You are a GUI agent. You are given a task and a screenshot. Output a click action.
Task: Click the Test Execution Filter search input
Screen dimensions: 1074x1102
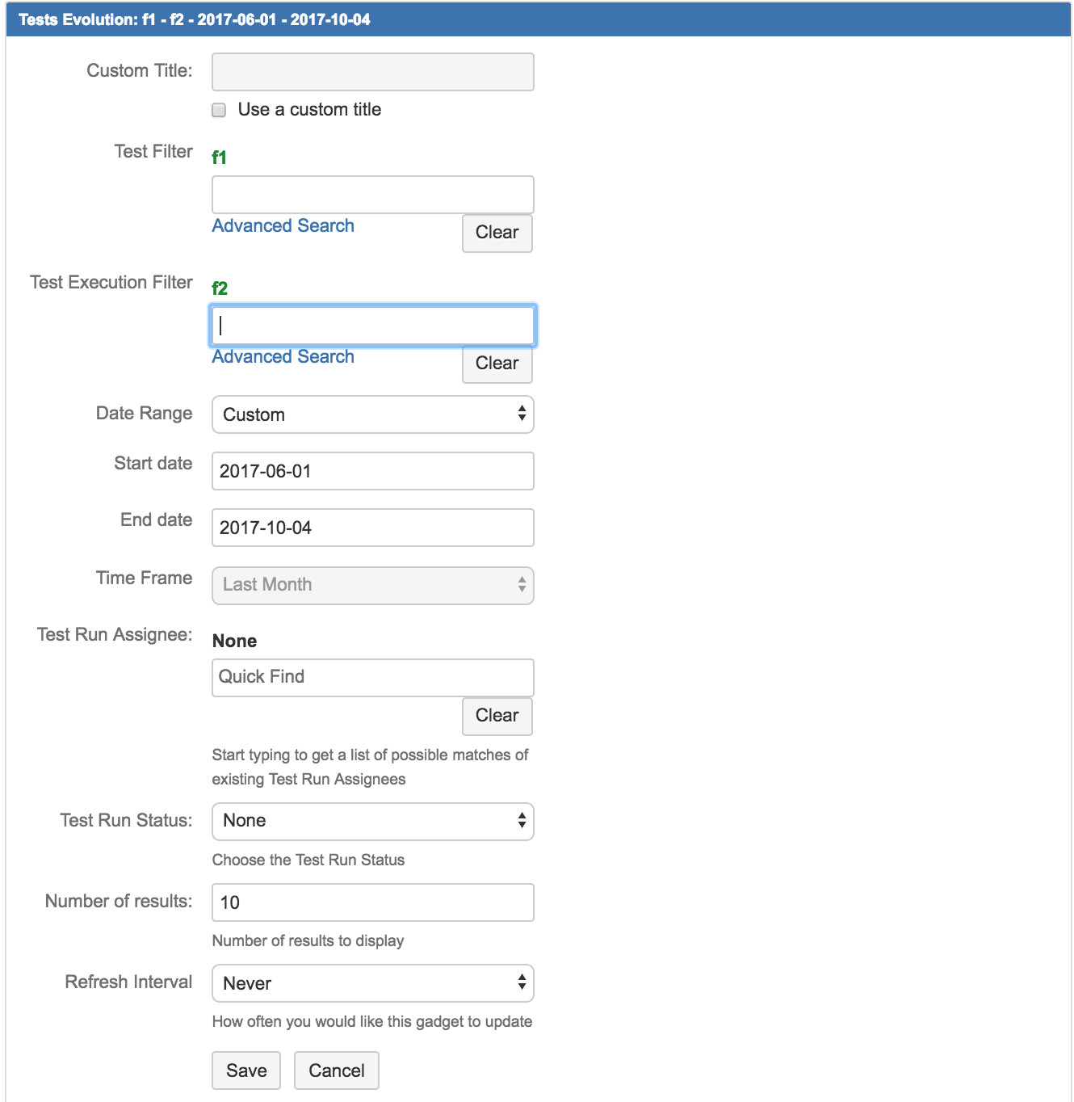coord(373,326)
